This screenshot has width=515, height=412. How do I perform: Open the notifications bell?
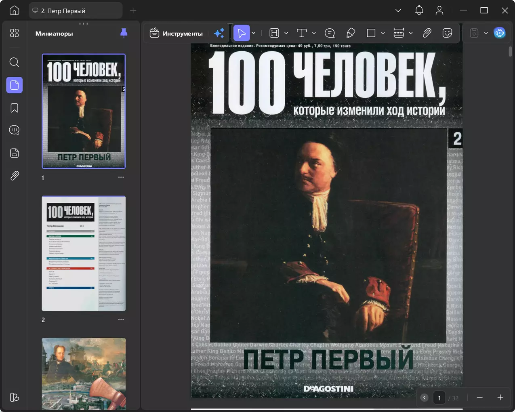(x=419, y=11)
